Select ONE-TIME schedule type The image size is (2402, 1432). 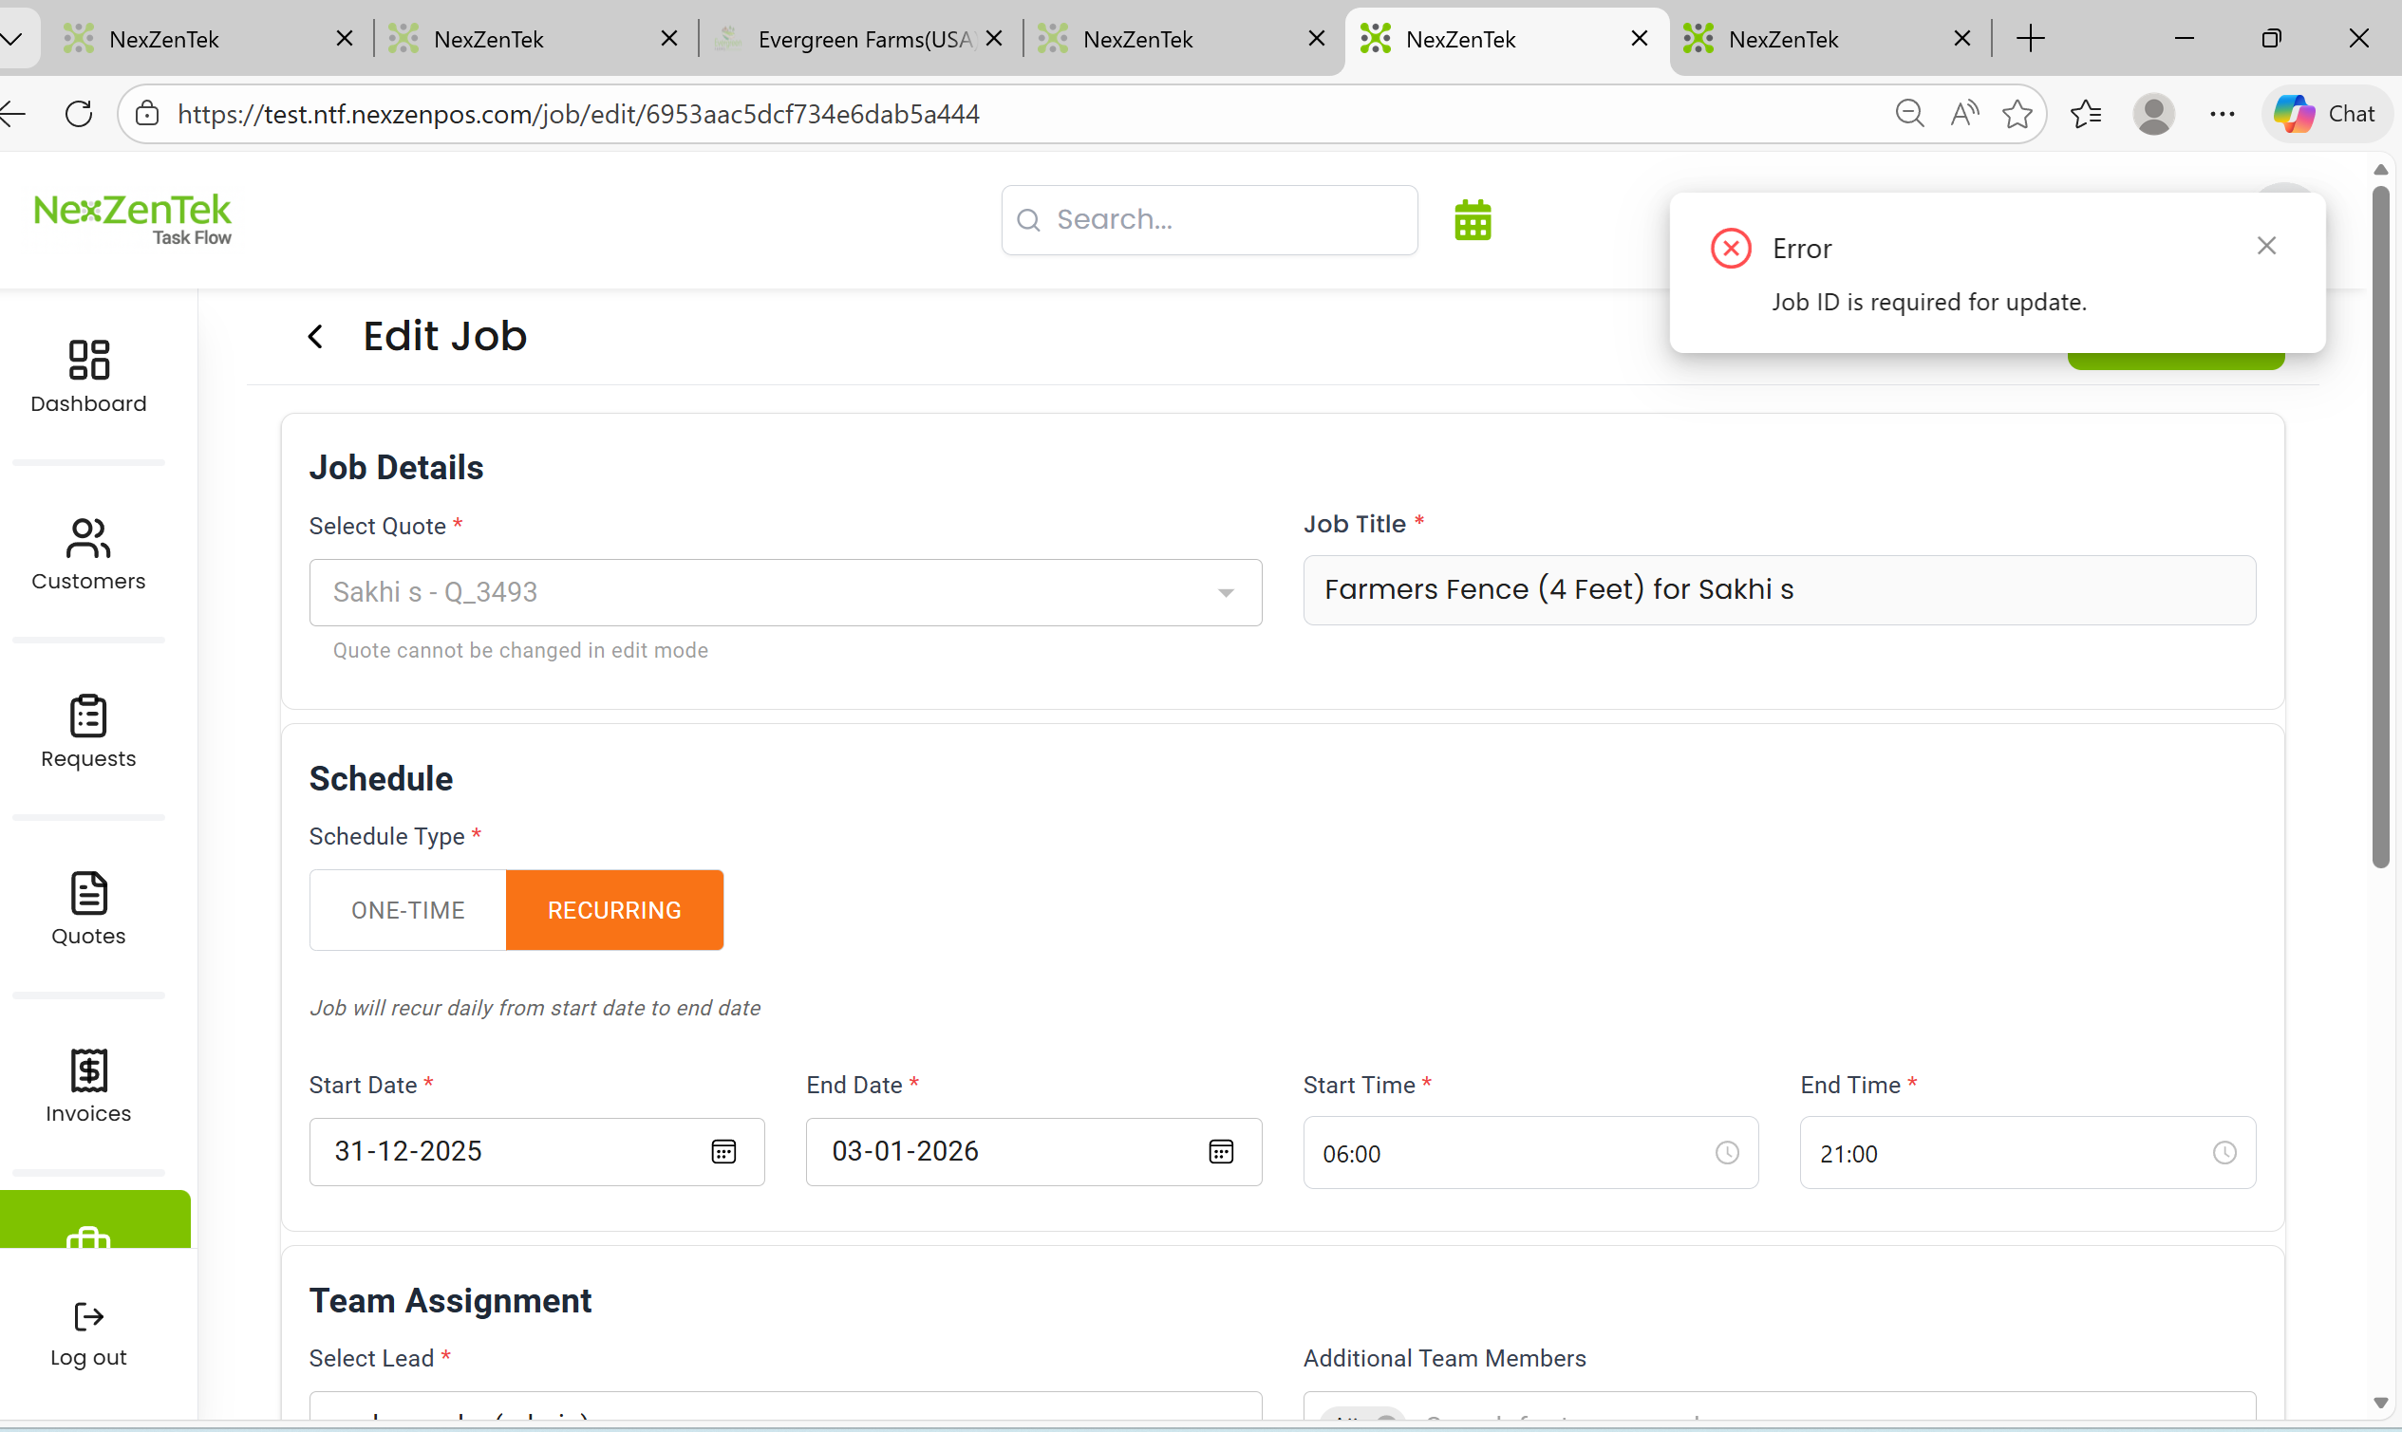(x=407, y=910)
